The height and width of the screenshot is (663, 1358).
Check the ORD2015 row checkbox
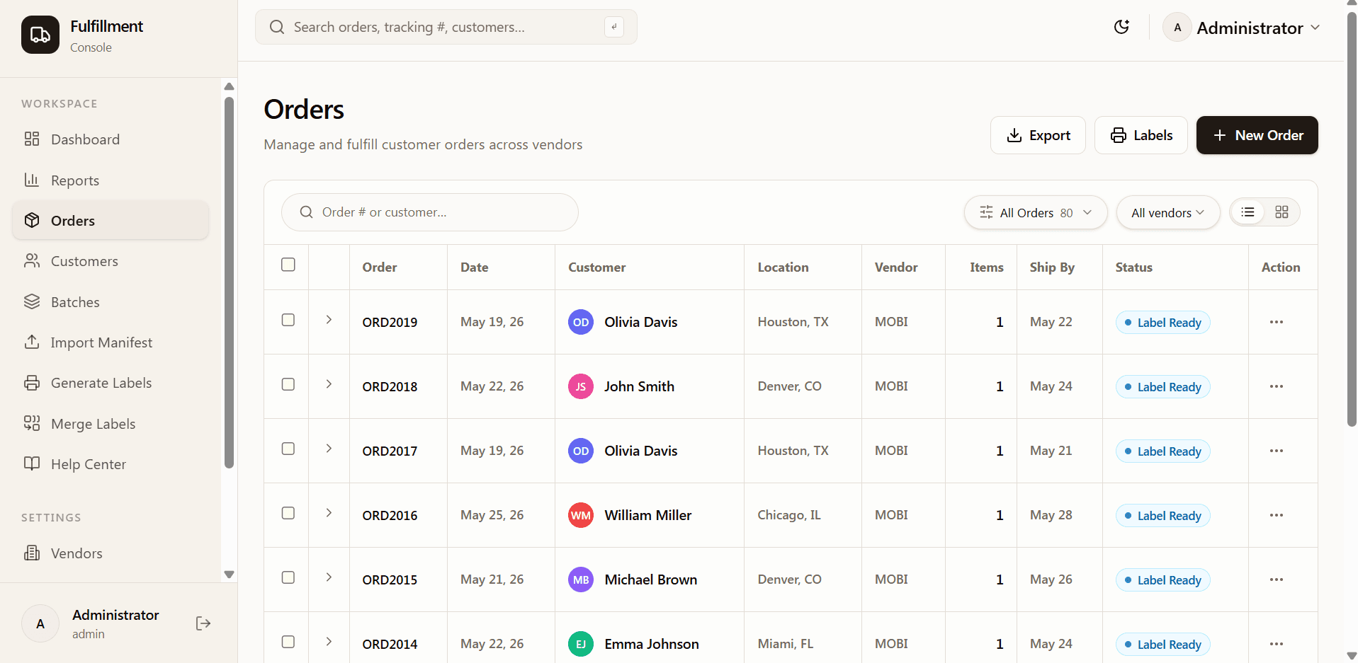pos(288,577)
